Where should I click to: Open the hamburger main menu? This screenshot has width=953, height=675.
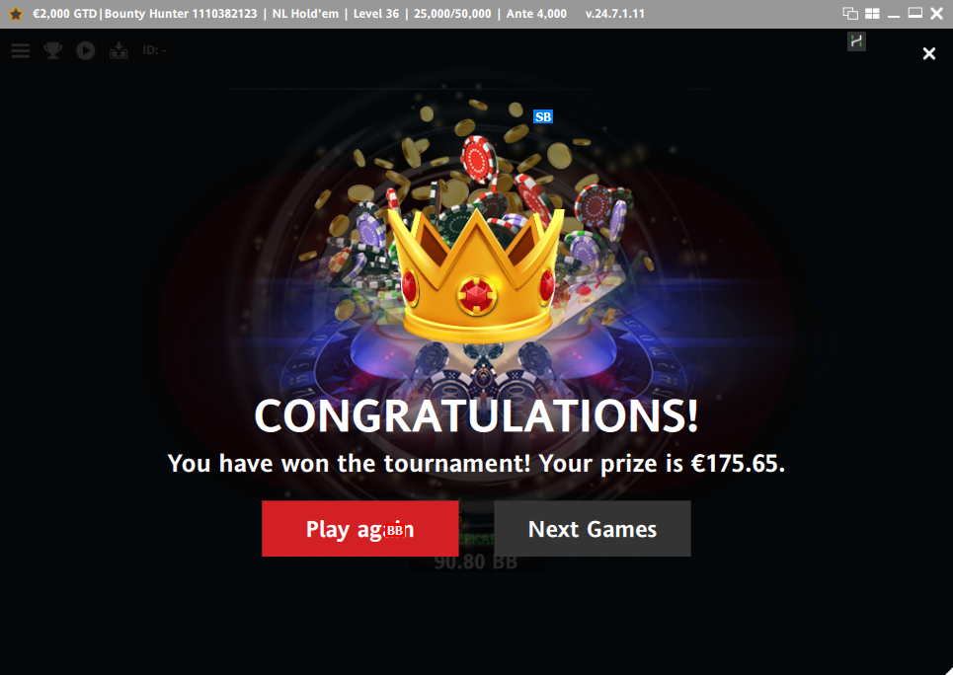pos(20,50)
